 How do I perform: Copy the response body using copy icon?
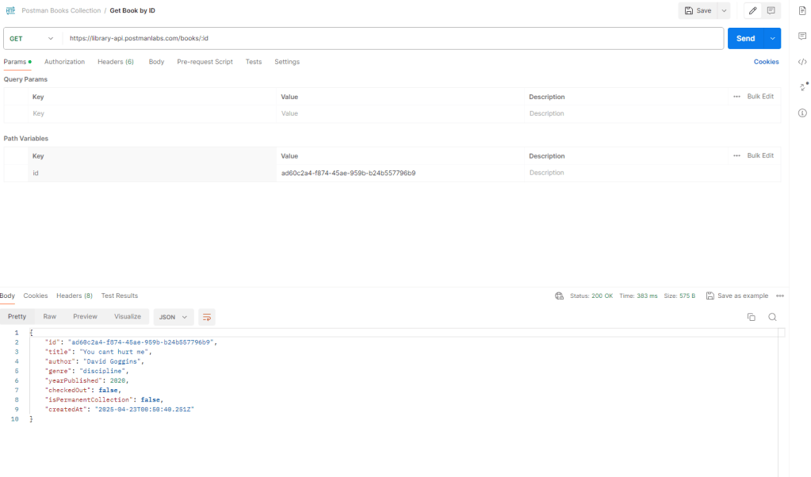tap(751, 317)
